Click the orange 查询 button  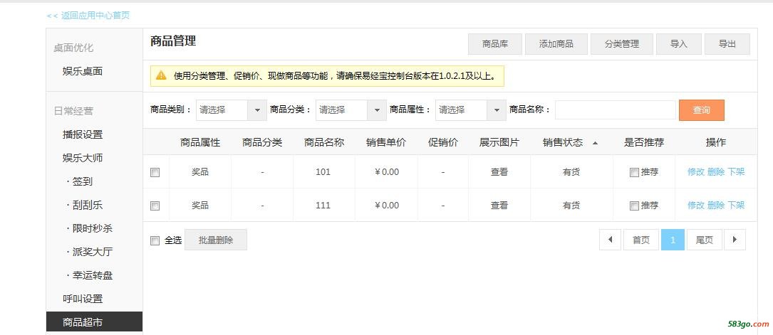[x=702, y=110]
